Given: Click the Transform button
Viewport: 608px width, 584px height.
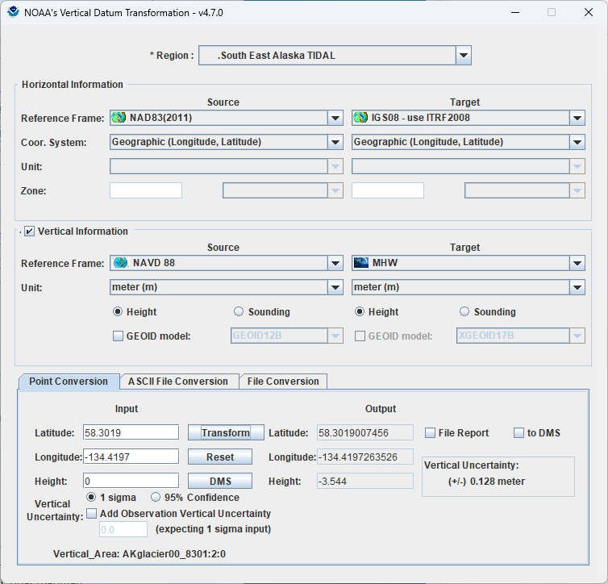Looking at the screenshot, I should click(226, 433).
